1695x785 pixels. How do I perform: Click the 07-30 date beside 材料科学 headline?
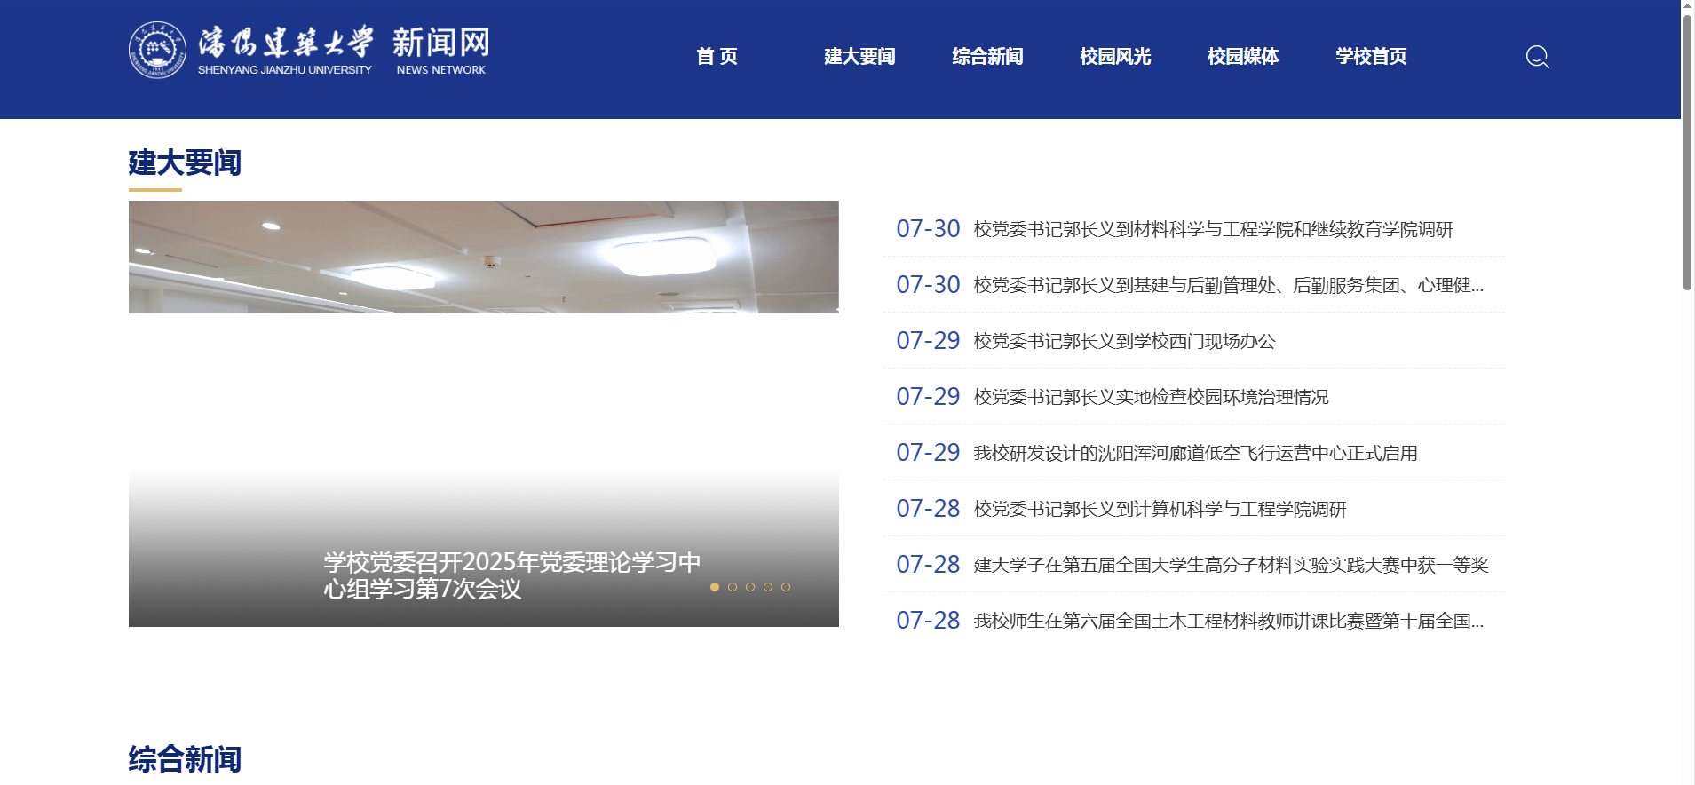(928, 229)
